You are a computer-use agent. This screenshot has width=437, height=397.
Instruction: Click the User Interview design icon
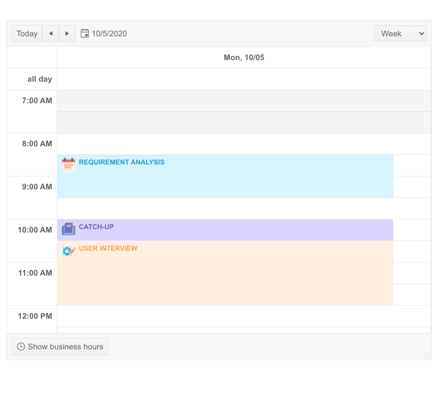[69, 251]
